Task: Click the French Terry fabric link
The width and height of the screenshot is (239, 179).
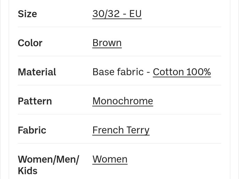Action: [x=121, y=130]
